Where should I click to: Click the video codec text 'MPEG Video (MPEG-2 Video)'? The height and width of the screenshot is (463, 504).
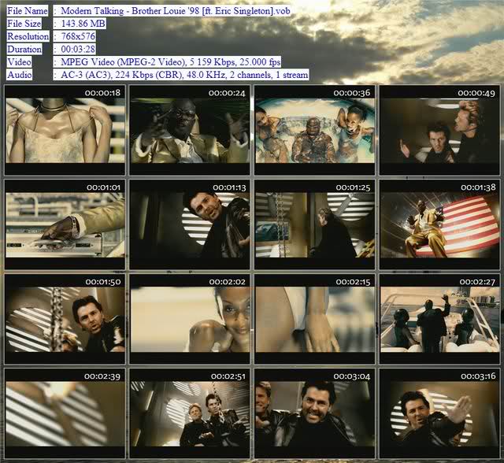point(124,62)
